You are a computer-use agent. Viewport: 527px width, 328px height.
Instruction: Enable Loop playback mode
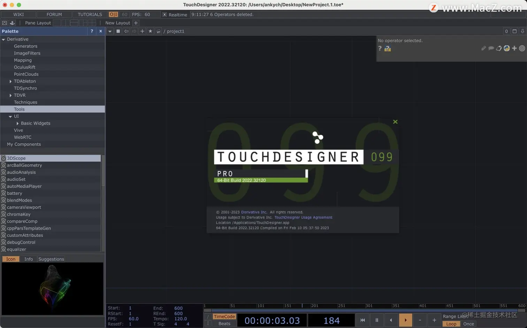coord(451,324)
